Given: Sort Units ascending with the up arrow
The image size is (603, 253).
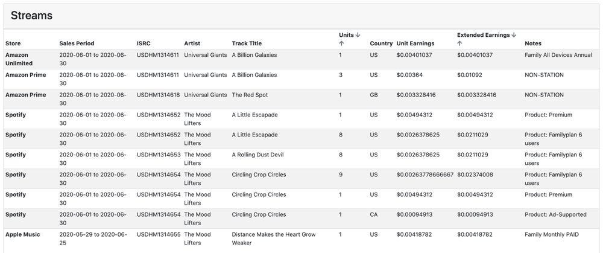Looking at the screenshot, I should pyautogui.click(x=341, y=43).
